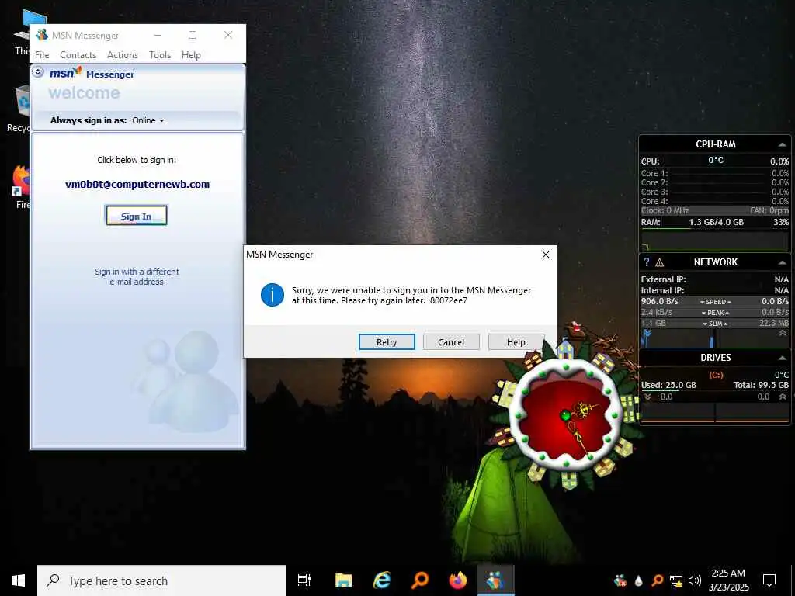
Task: Click the MSN Messenger taskbar button
Action: 496,580
